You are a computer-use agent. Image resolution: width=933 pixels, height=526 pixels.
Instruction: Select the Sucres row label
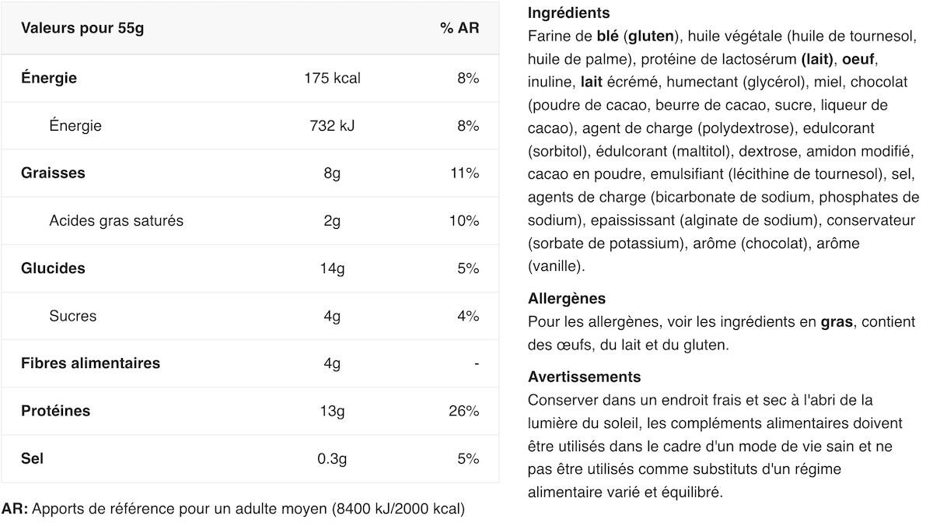[x=73, y=316]
